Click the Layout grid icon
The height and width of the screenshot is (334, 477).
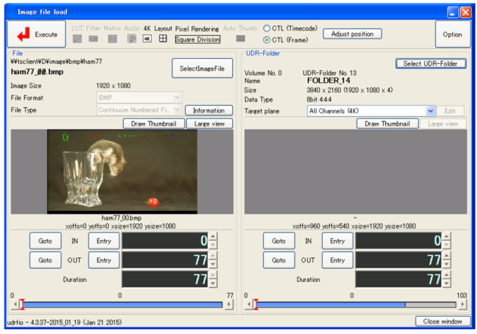163,39
